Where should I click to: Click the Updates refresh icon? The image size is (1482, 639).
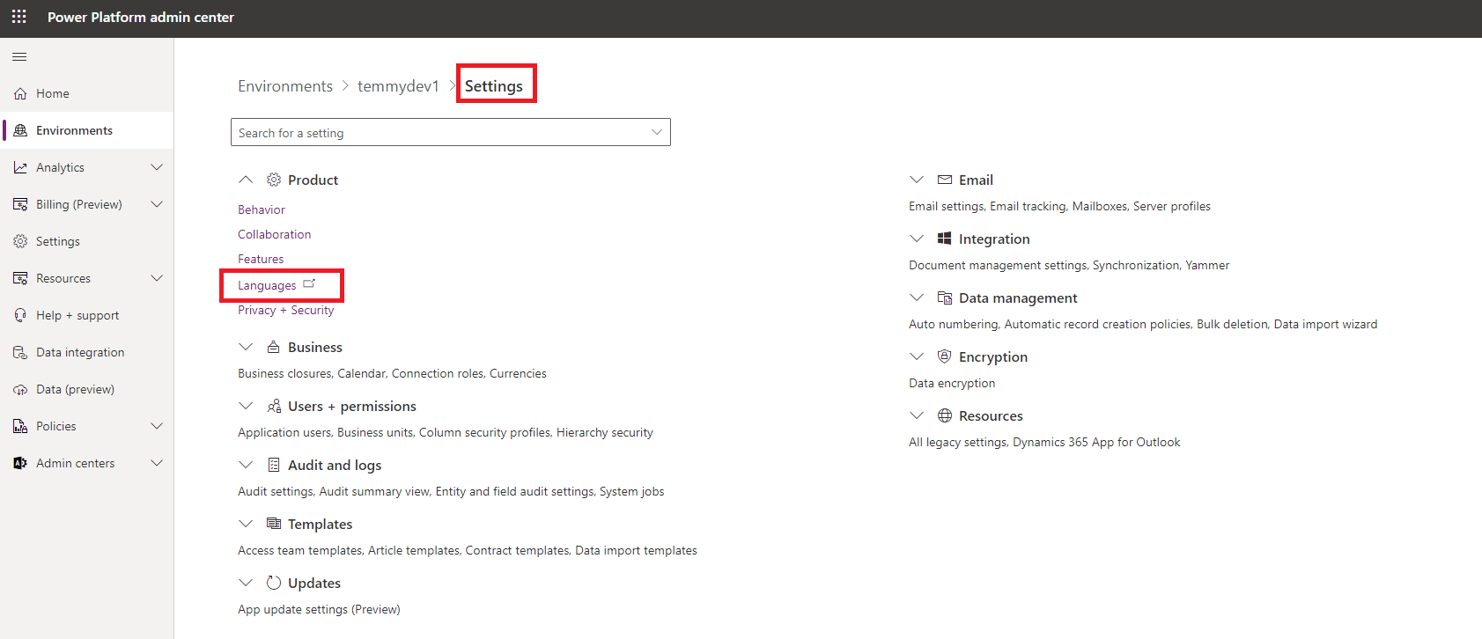pos(274,583)
